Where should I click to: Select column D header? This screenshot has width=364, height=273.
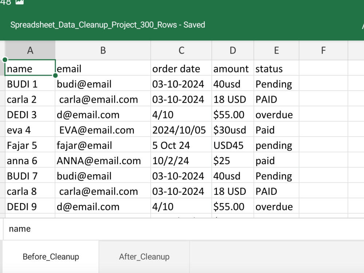(233, 50)
